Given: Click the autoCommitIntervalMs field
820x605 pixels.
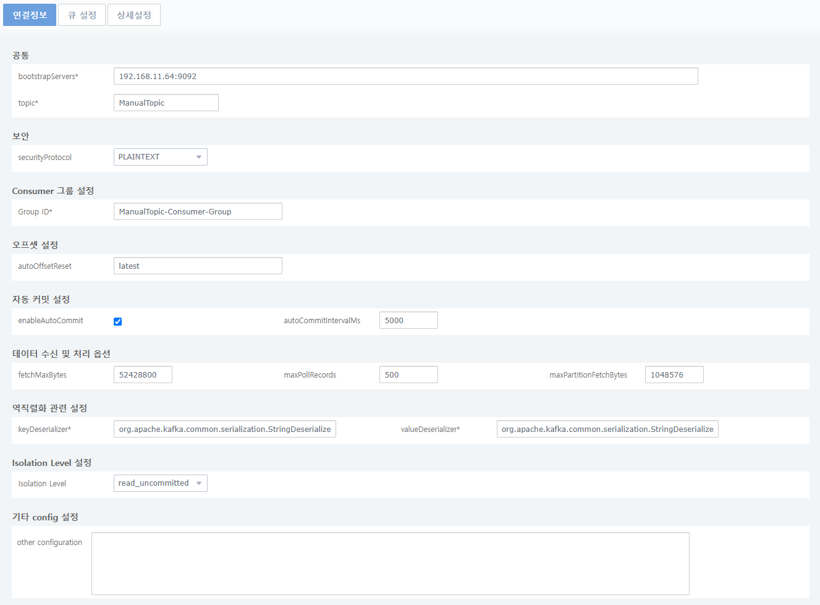Looking at the screenshot, I should click(408, 320).
